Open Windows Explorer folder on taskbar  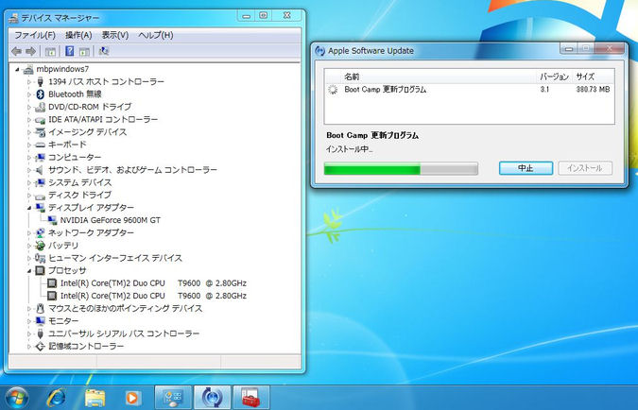[x=95, y=398]
